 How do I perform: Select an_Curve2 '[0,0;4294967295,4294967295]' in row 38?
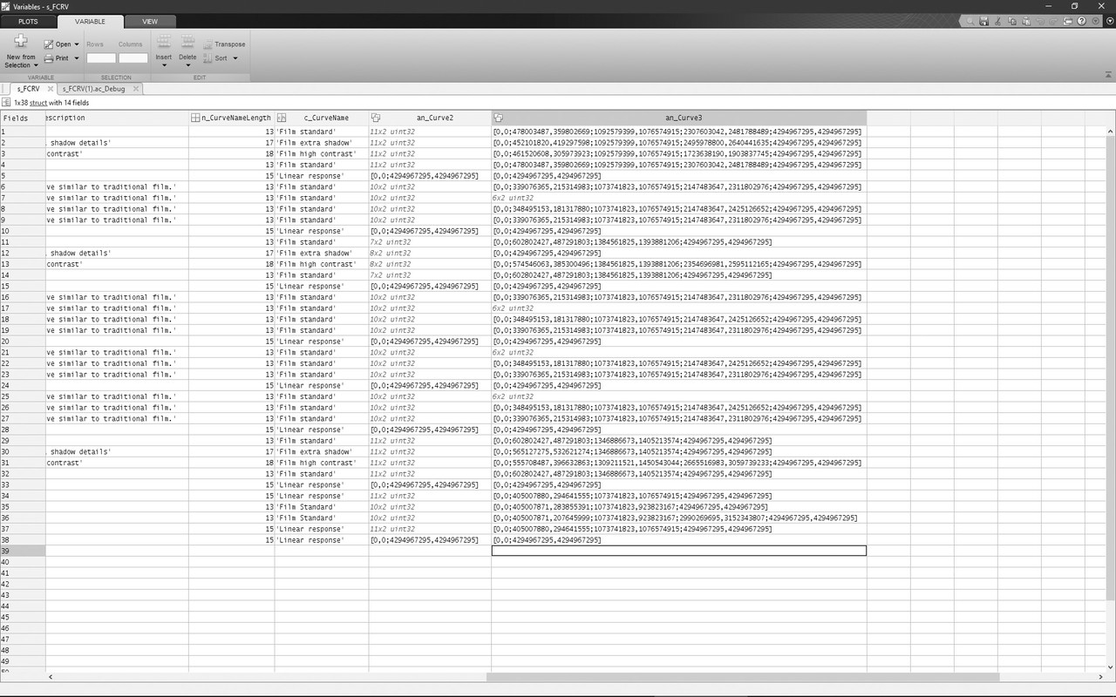click(430, 540)
